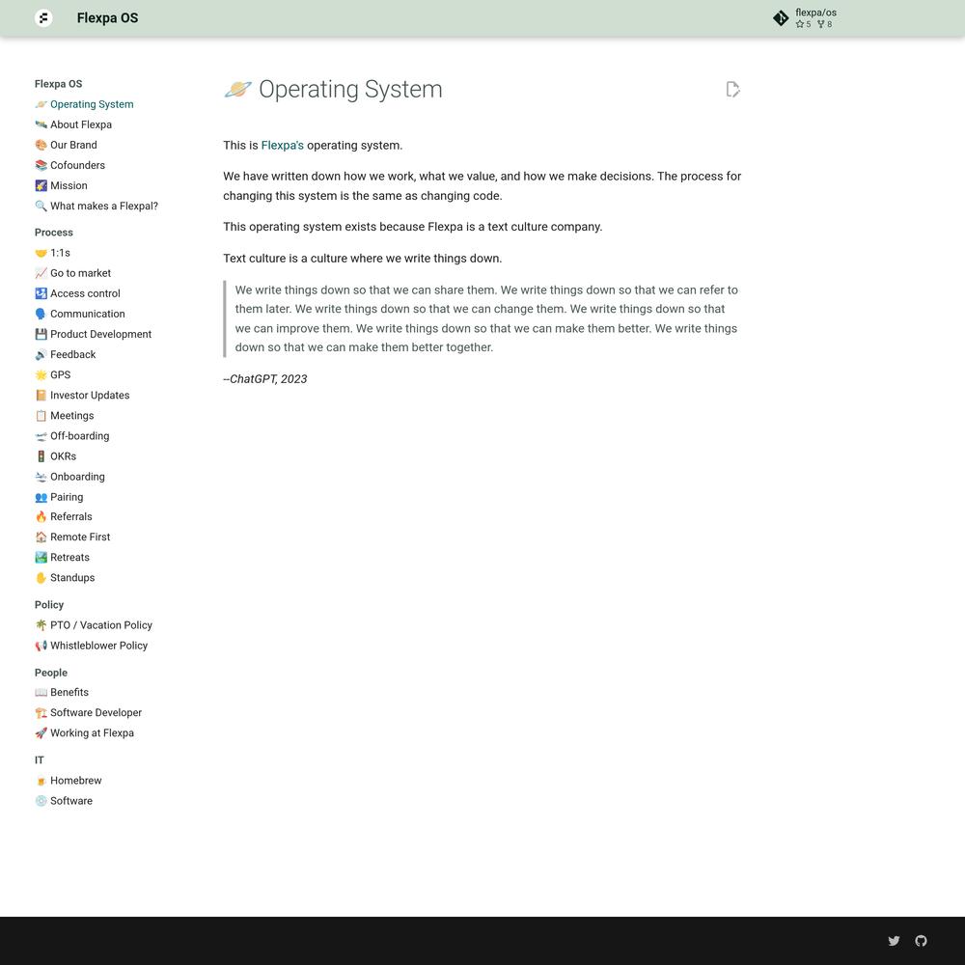Click the Flexpa logo icon in header
Screen dimensions: 965x965
tap(43, 17)
